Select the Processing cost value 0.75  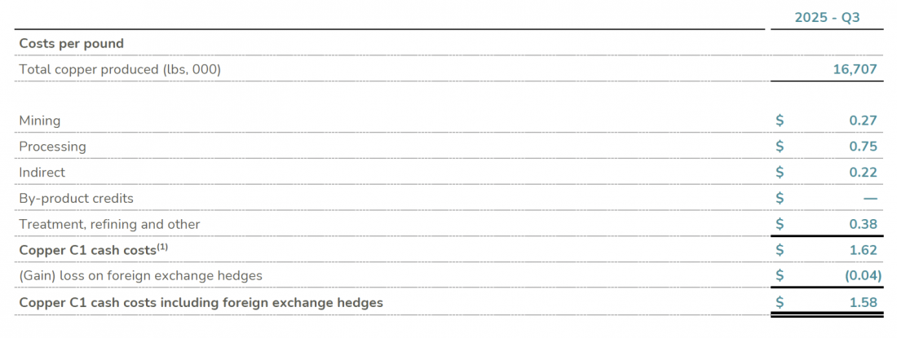(863, 147)
